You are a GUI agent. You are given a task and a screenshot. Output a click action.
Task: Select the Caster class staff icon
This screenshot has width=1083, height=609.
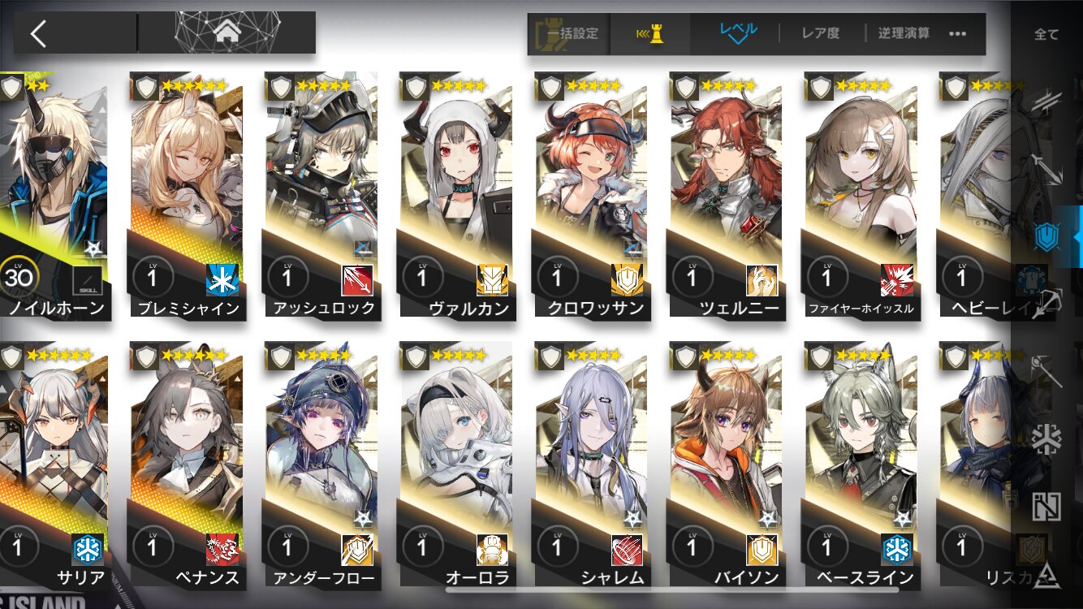click(x=1046, y=372)
